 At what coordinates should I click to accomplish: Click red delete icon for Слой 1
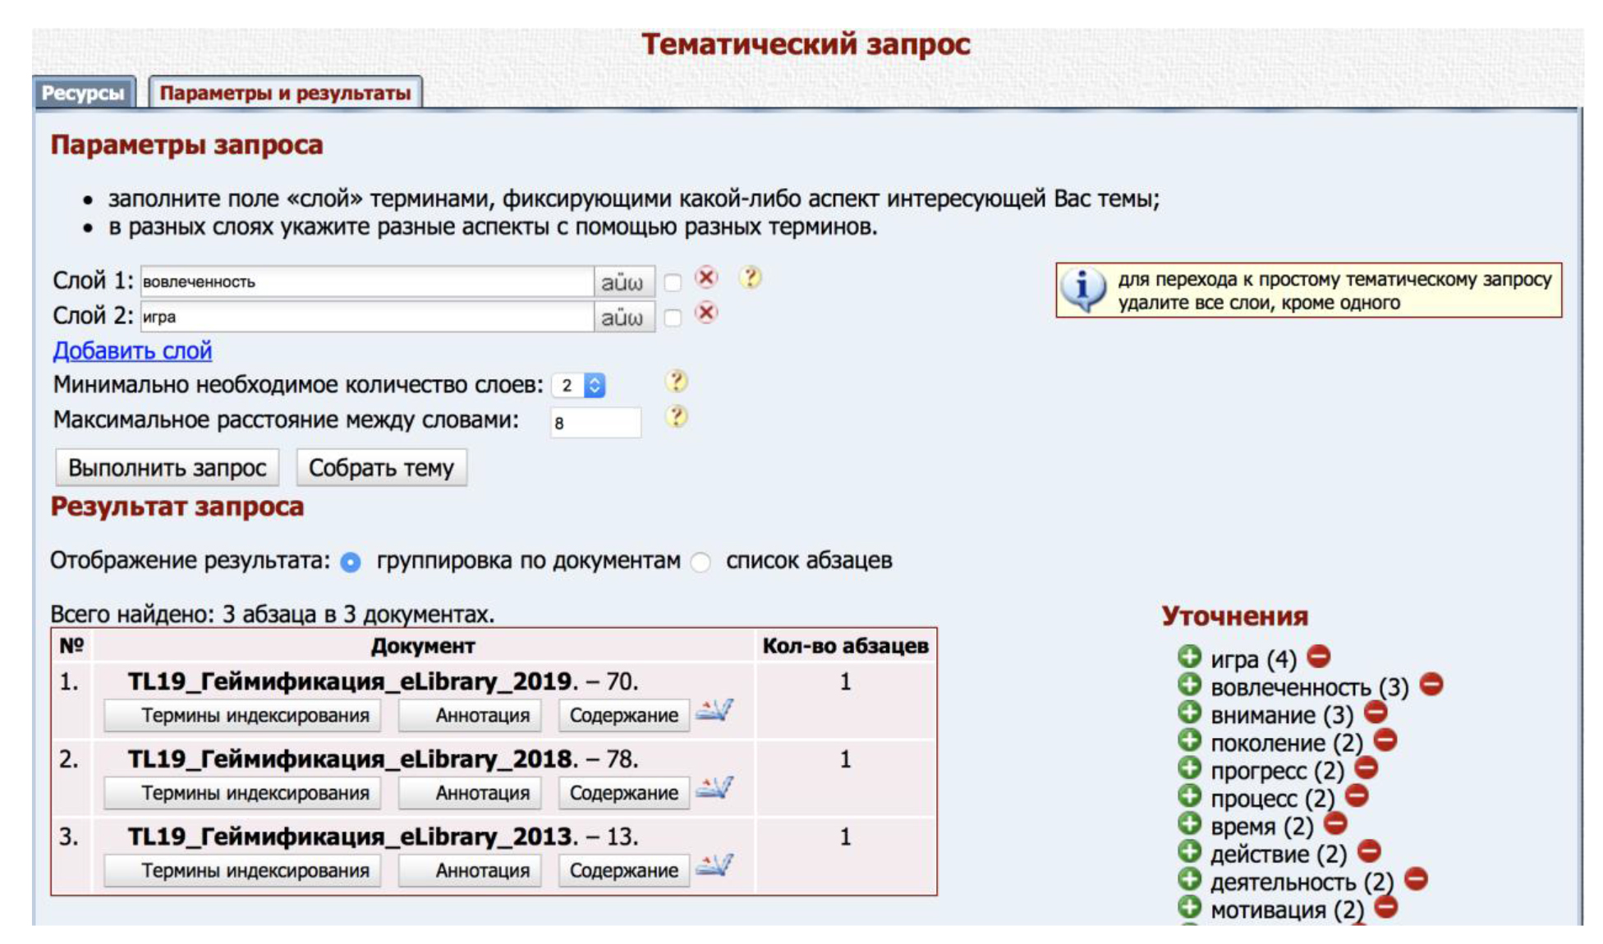[x=705, y=278]
